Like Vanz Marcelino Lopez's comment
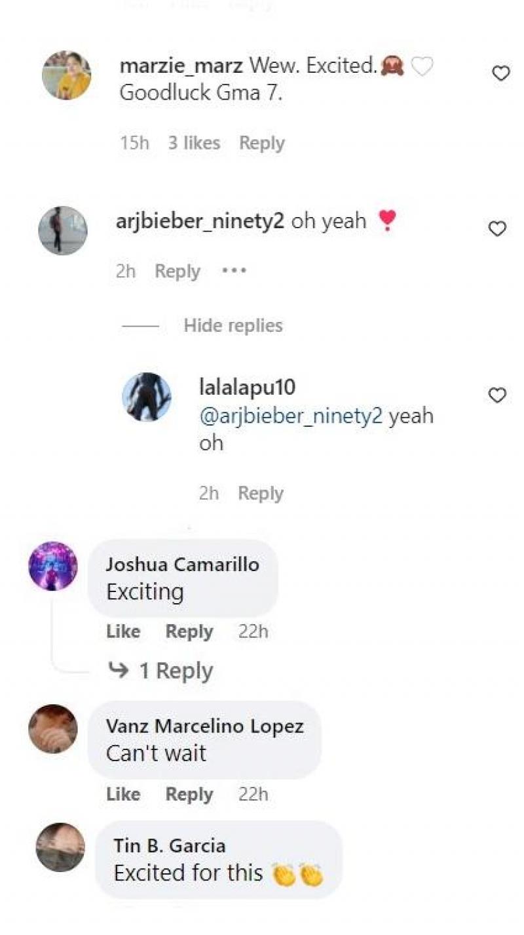The height and width of the screenshot is (935, 524). [x=123, y=794]
